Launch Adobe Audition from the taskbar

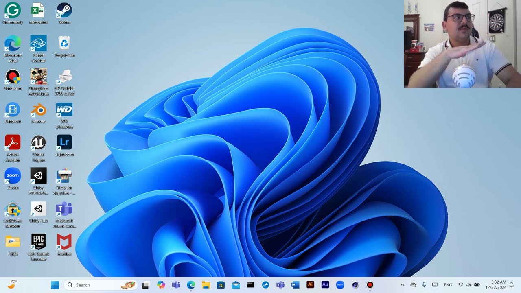(x=325, y=285)
